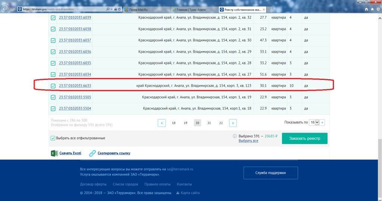Image resolution: width=382 pixels, height=201 pixels.
Task: Click the info icon next to Выбрано 591
Action: [235, 136]
